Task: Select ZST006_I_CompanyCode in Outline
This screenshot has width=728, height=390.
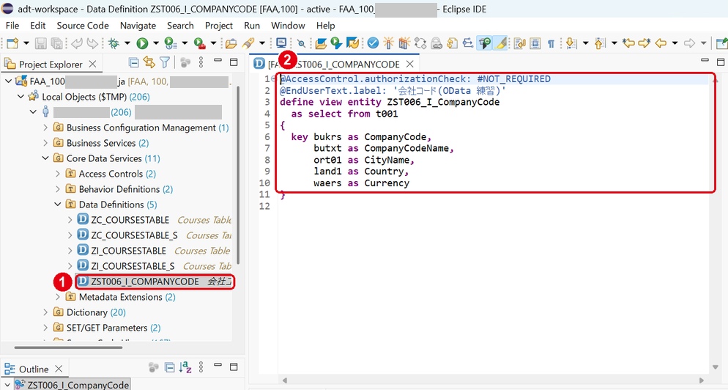Action: (x=78, y=385)
